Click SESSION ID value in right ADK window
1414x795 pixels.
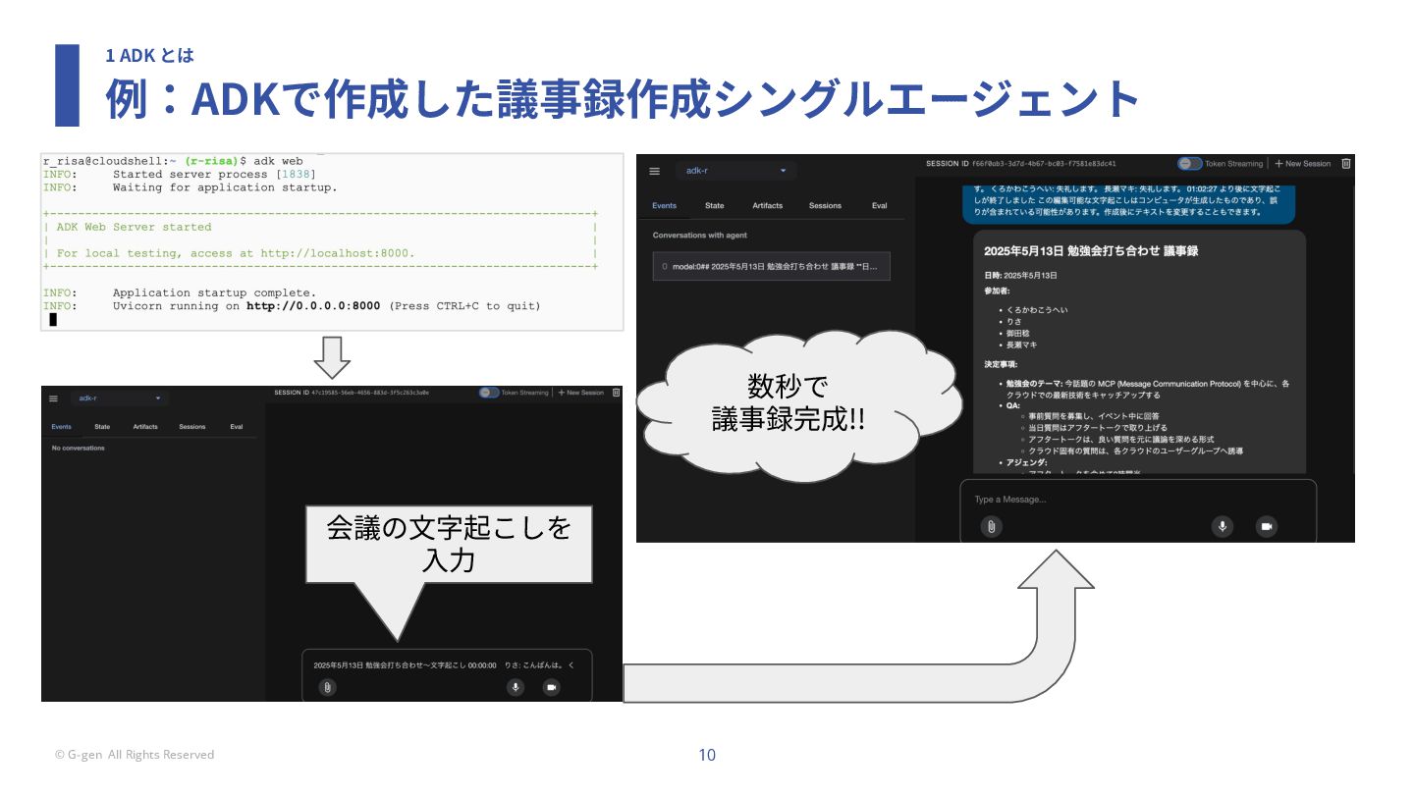point(1044,164)
